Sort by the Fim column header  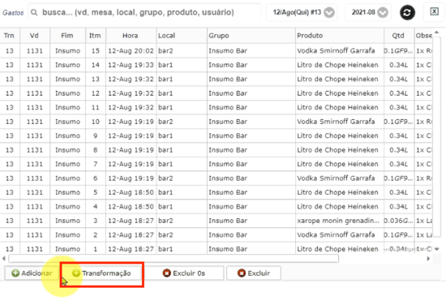[x=67, y=36]
